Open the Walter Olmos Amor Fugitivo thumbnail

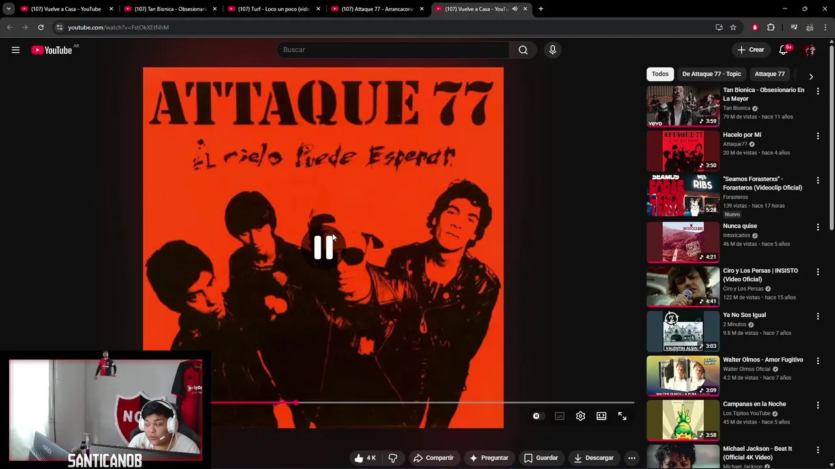[683, 376]
